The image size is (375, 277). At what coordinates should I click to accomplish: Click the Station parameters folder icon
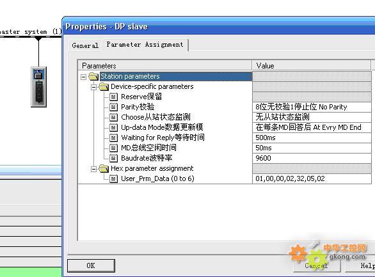(93, 77)
